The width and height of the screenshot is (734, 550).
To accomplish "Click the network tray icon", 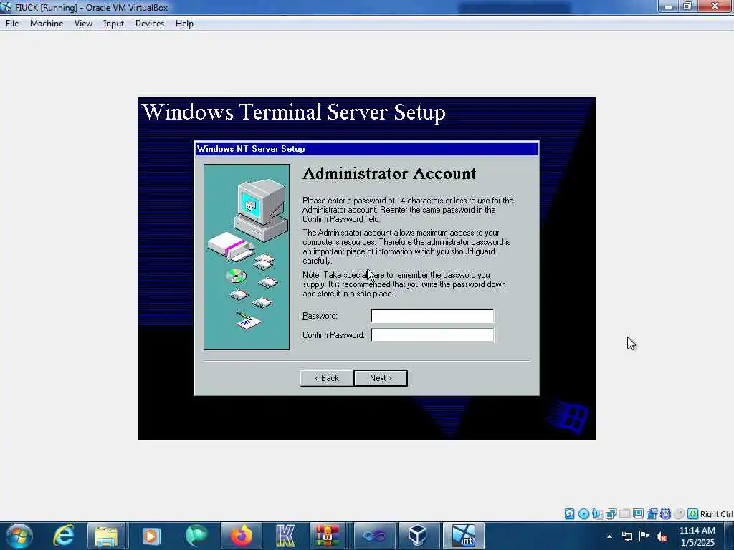I will pos(626,536).
